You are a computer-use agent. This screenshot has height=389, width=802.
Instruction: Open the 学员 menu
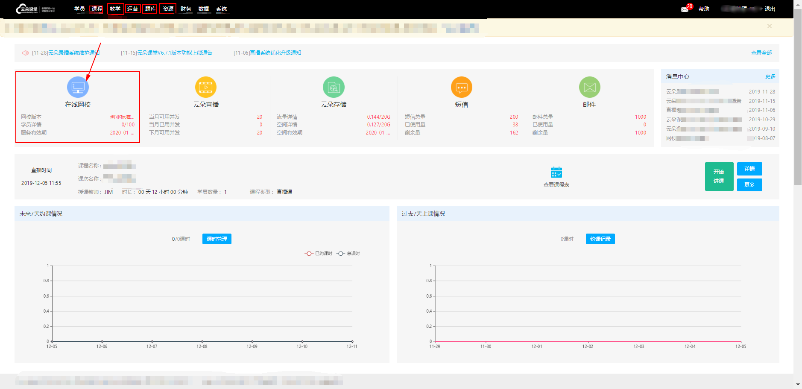[79, 9]
